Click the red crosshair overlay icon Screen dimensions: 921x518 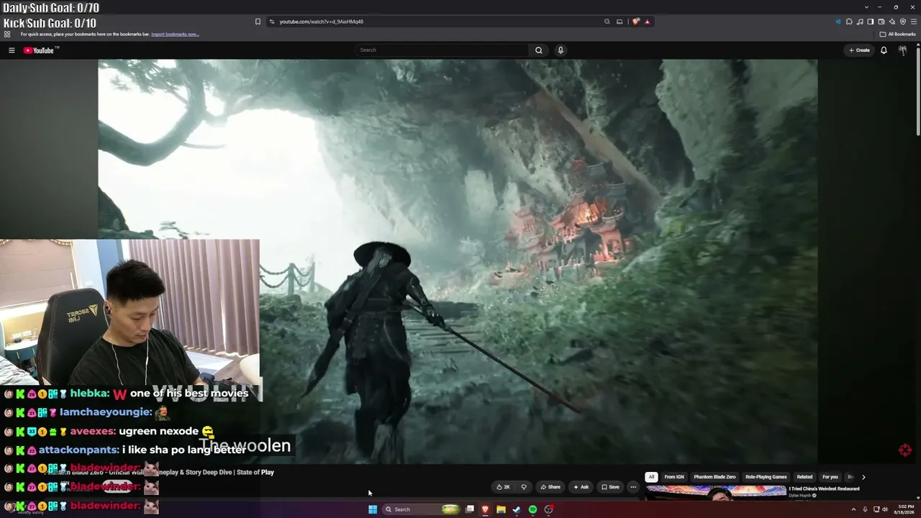905,450
